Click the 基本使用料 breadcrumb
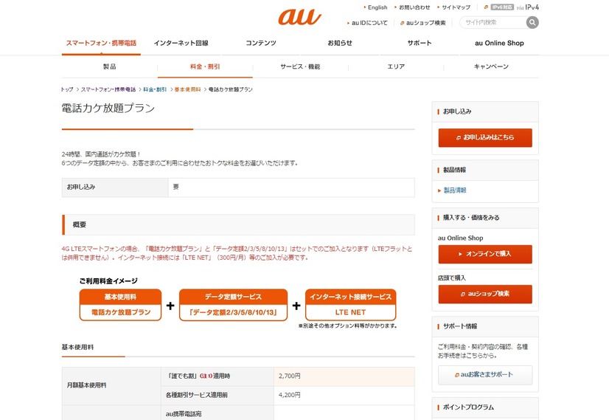609x420 pixels. pyautogui.click(x=187, y=89)
